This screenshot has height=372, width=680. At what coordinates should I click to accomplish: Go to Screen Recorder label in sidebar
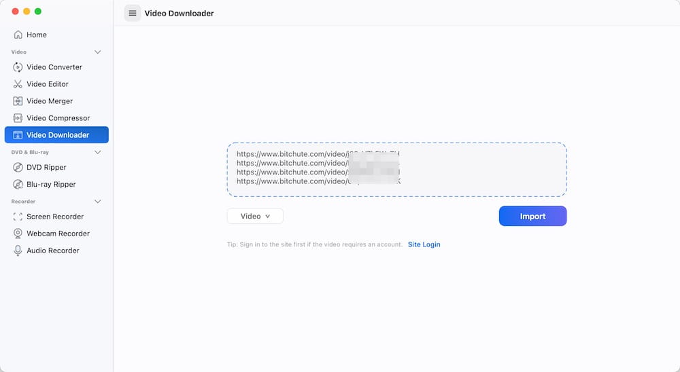pos(55,217)
